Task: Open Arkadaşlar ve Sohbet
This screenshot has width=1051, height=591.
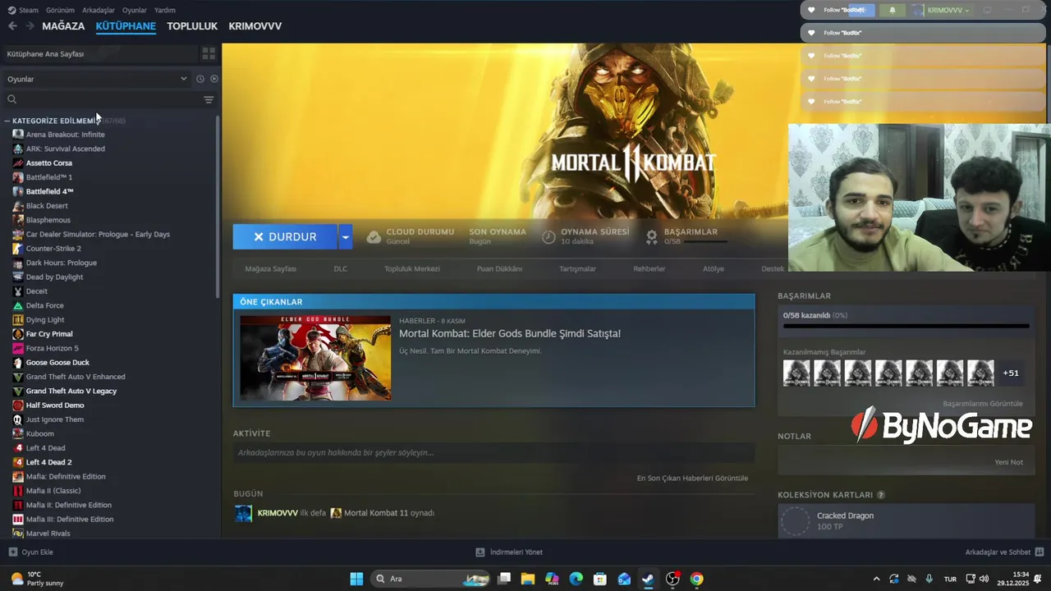Action: click(1004, 552)
